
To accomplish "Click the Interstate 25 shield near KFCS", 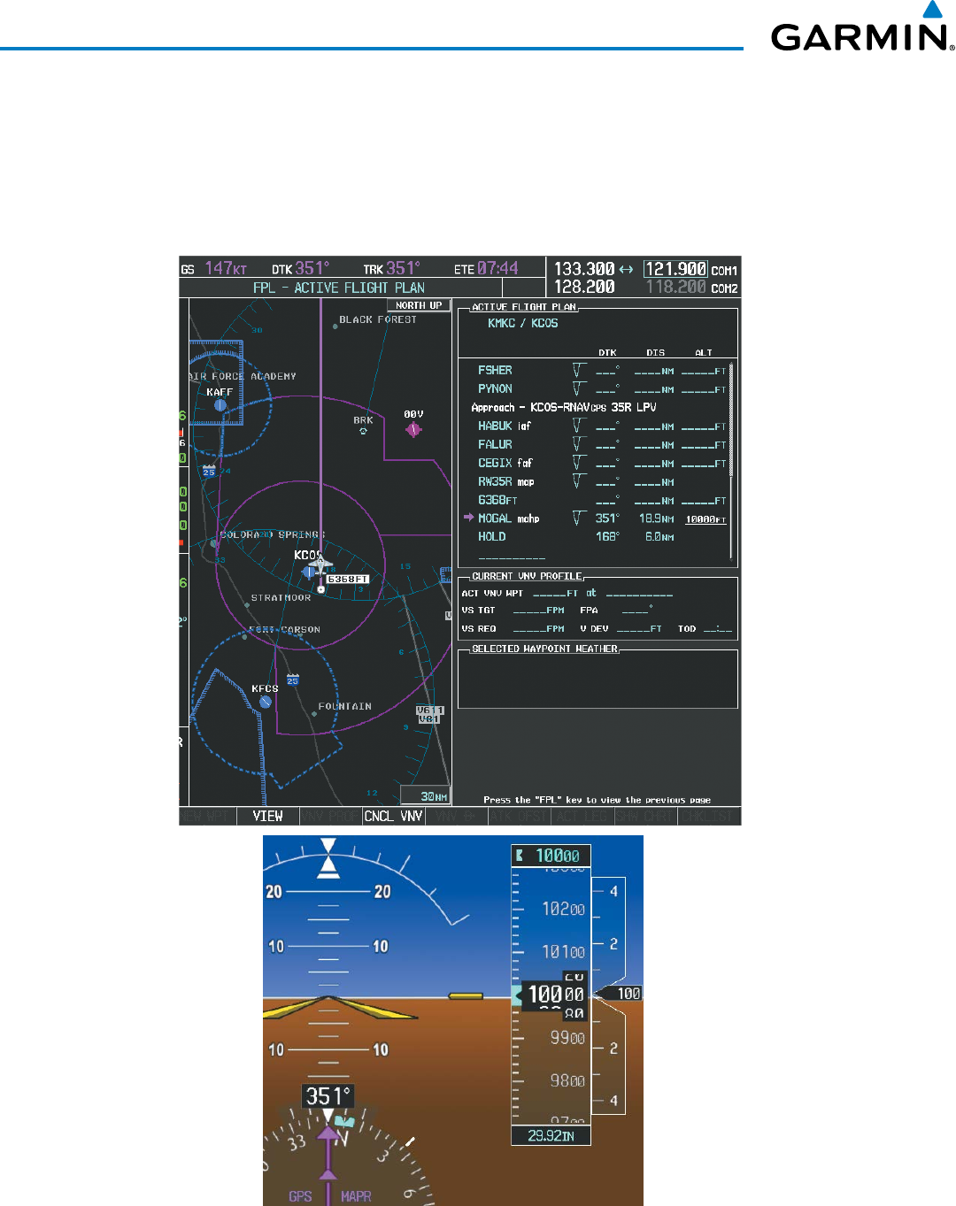I will point(293,680).
